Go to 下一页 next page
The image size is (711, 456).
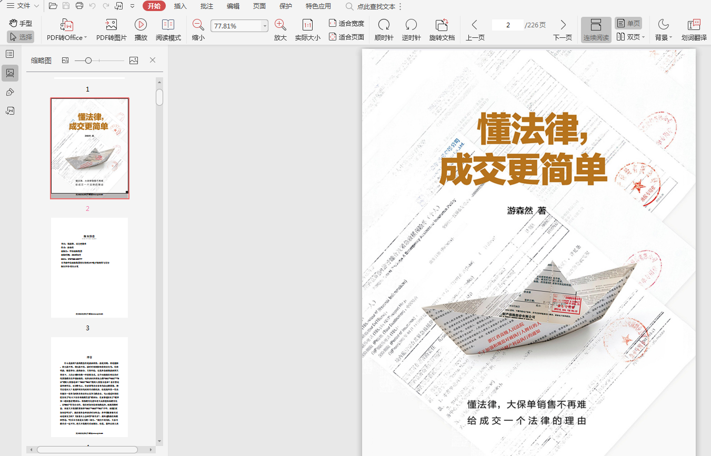(563, 30)
